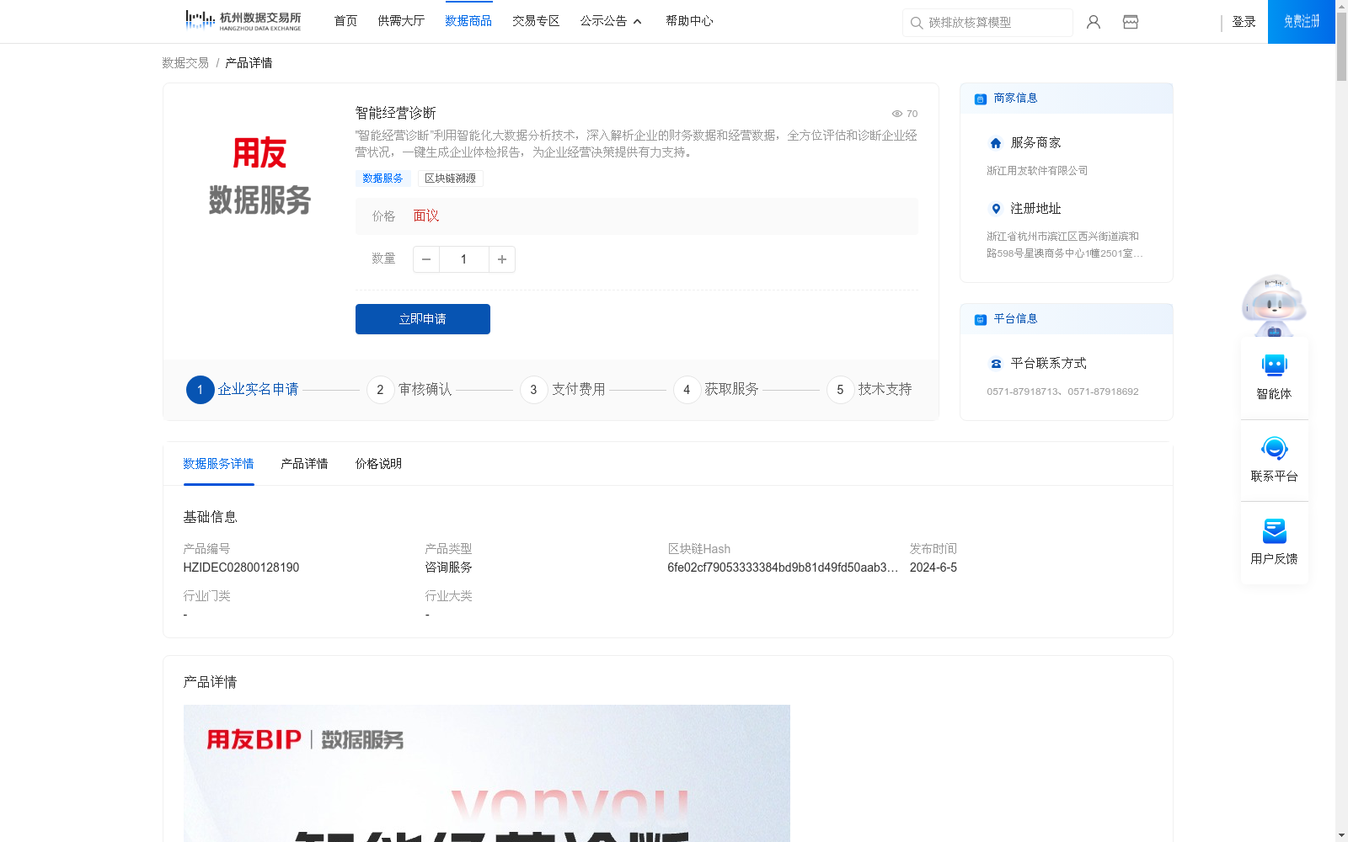Click the publish date 2024-6-5
The image size is (1348, 842).
933,568
